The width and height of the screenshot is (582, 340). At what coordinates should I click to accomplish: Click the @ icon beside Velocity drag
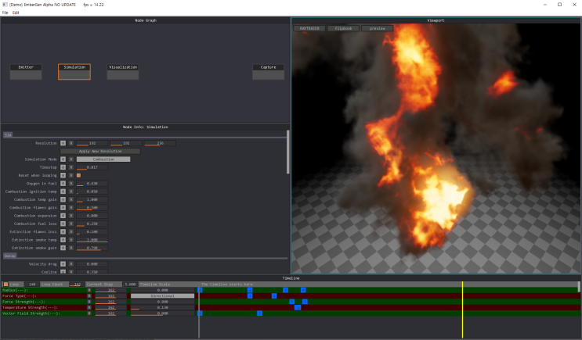(x=63, y=264)
